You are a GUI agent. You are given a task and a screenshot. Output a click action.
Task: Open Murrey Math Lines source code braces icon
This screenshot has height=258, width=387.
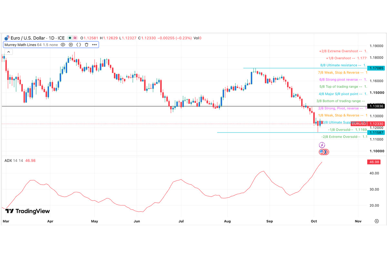[78, 45]
